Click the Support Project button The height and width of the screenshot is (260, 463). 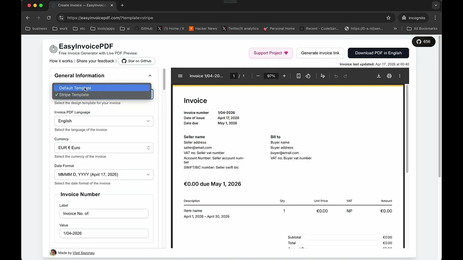click(x=270, y=53)
